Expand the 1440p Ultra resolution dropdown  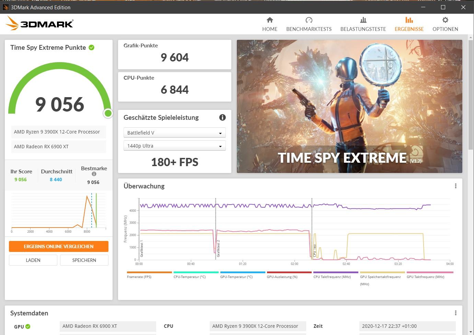pos(175,146)
